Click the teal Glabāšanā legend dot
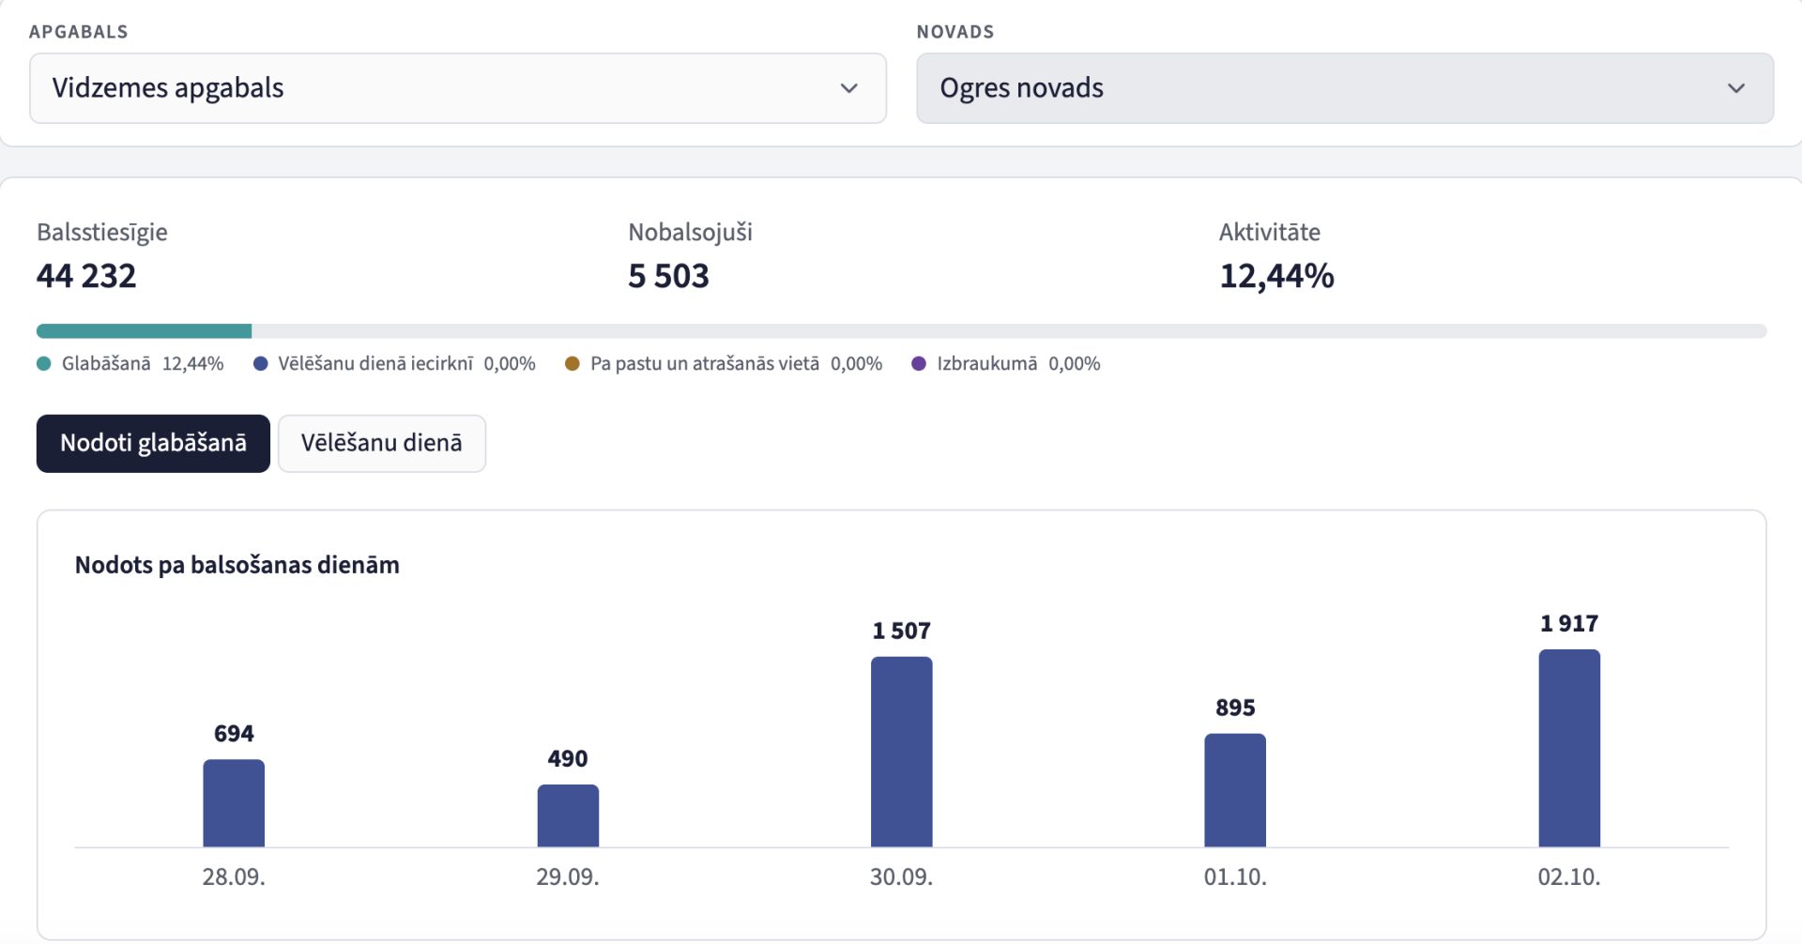The image size is (1802, 944). (x=44, y=364)
